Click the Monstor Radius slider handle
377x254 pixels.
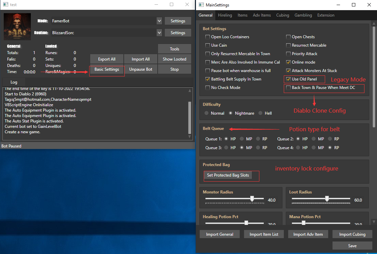(252, 199)
